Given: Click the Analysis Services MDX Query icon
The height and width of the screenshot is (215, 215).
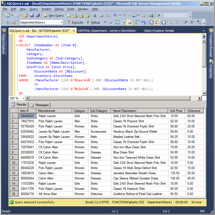Looking at the screenshot, I should pos(75,15).
